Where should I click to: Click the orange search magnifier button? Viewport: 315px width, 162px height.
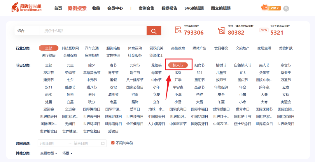(x=154, y=31)
